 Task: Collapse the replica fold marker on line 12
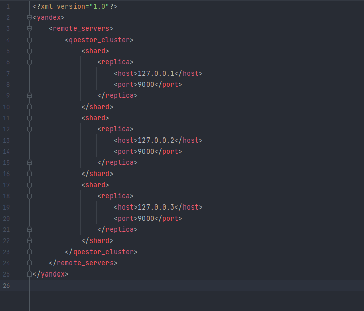(29, 129)
